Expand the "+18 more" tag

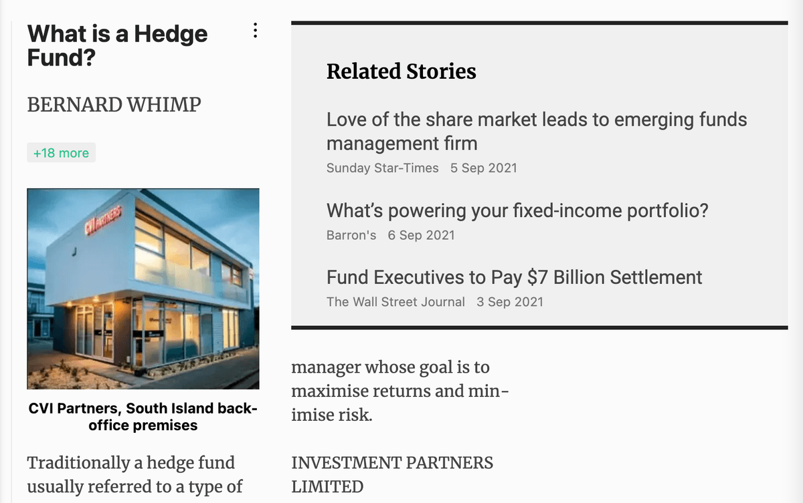[x=61, y=153]
